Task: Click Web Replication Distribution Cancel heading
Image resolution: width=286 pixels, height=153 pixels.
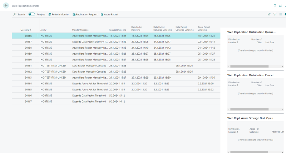Action: [252, 75]
